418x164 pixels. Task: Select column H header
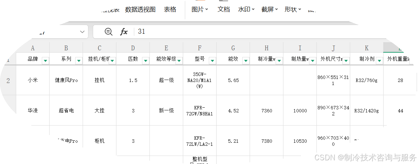point(267,48)
